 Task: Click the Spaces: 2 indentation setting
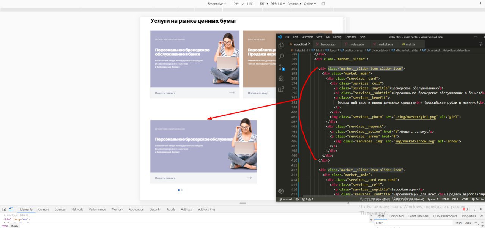[433, 199]
